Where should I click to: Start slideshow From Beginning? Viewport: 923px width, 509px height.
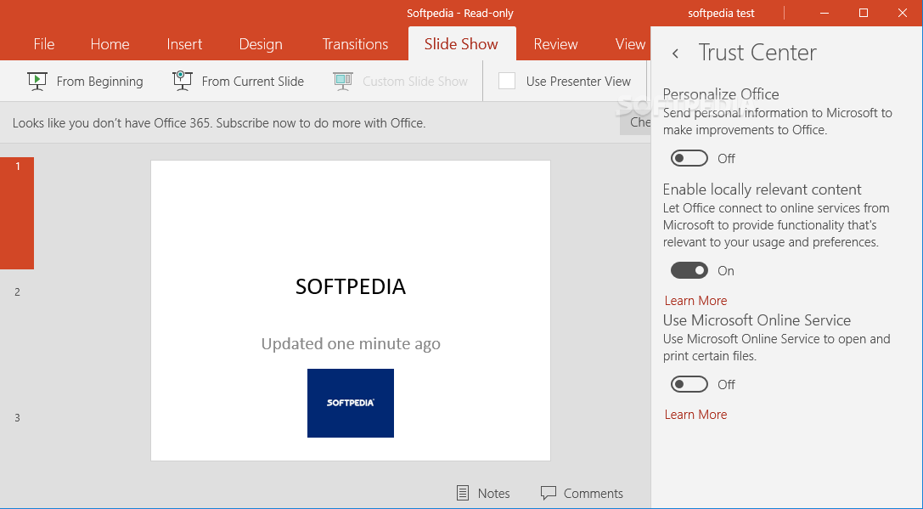tap(85, 81)
